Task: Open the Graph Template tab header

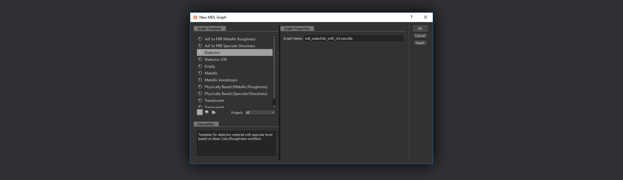Action: (x=210, y=29)
